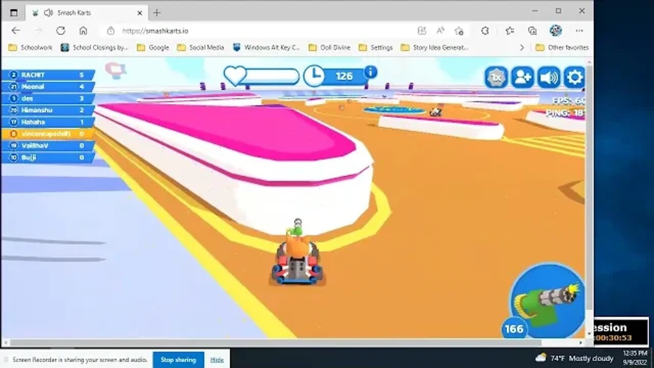View site information padlock icon
This screenshot has height=368, width=654.
point(111,31)
